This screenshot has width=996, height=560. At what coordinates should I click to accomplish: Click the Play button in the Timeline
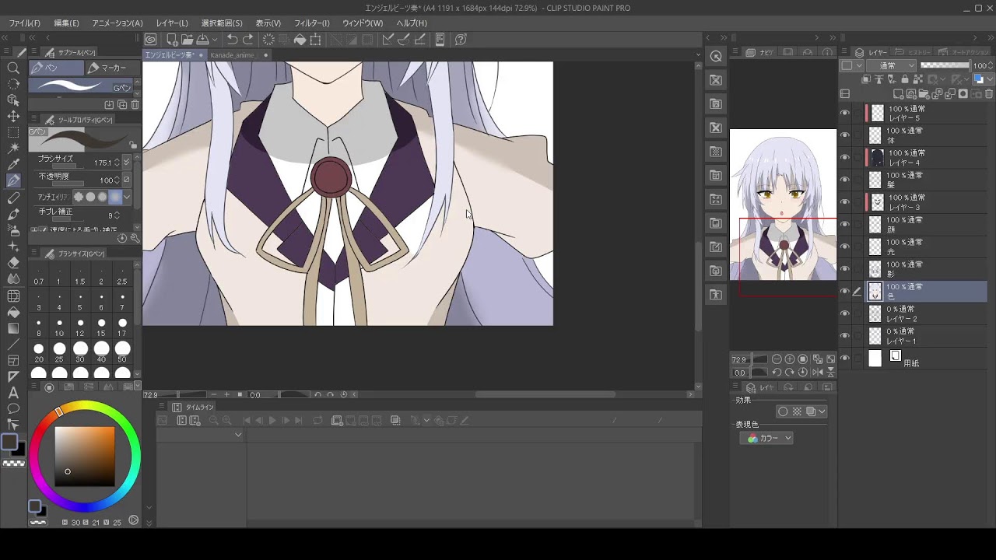click(272, 421)
